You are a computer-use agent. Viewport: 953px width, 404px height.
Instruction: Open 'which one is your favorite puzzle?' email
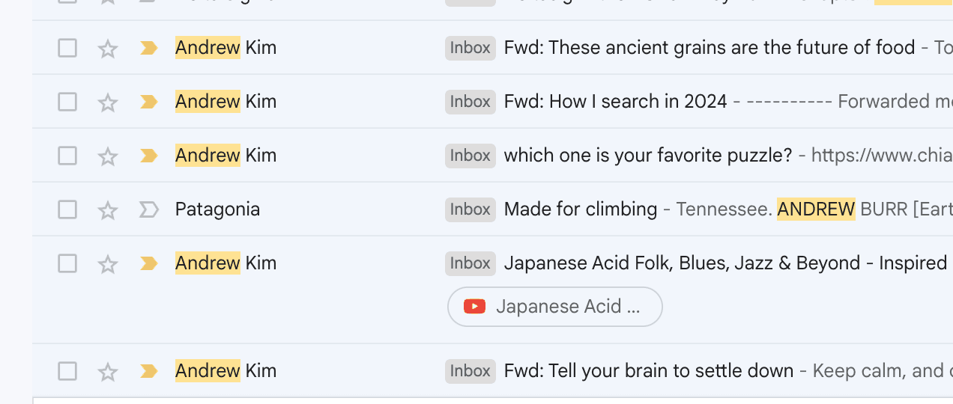coord(648,156)
